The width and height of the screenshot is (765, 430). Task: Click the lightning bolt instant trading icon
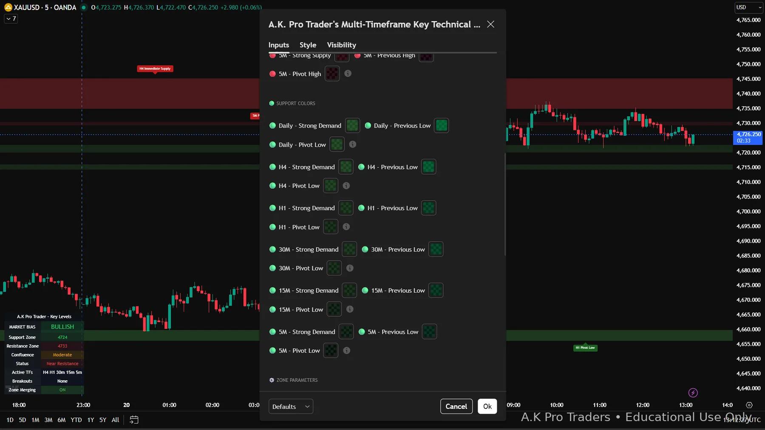point(693,393)
